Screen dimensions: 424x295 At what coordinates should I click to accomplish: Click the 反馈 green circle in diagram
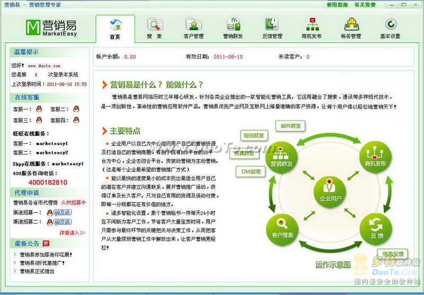tap(376, 229)
